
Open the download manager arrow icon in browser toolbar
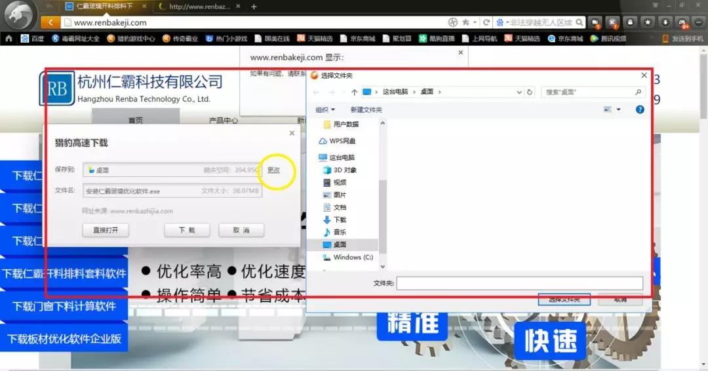[665, 22]
